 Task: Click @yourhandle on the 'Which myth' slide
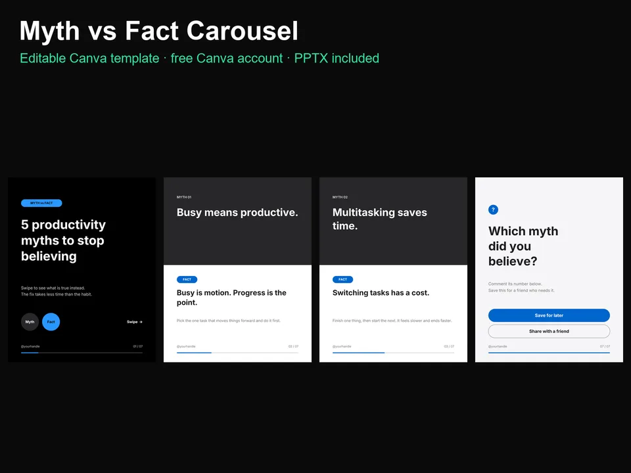click(x=498, y=346)
